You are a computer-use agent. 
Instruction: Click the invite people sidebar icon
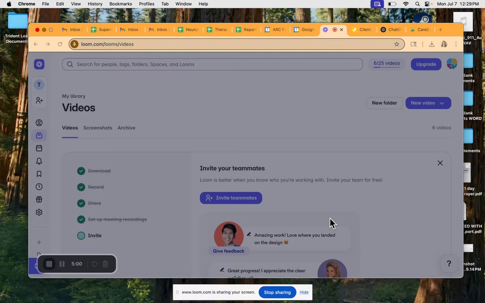(x=39, y=100)
